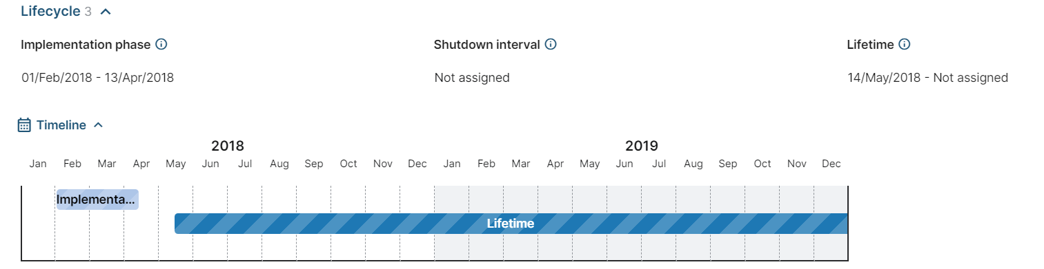1044x269 pixels.
Task: Click the Lifetime date range value
Action: pos(927,78)
